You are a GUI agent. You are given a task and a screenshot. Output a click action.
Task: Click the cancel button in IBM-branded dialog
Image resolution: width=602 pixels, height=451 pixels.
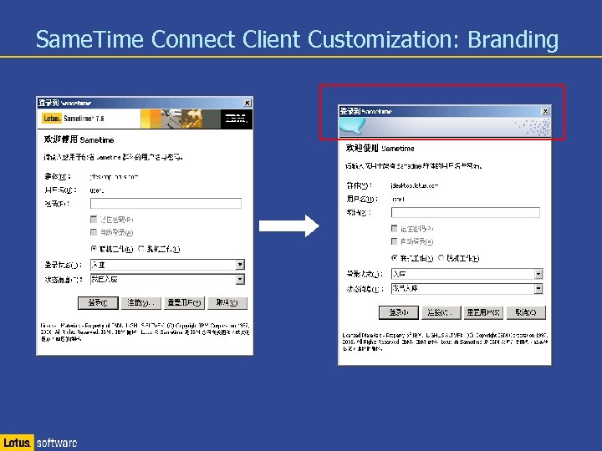[x=227, y=303]
